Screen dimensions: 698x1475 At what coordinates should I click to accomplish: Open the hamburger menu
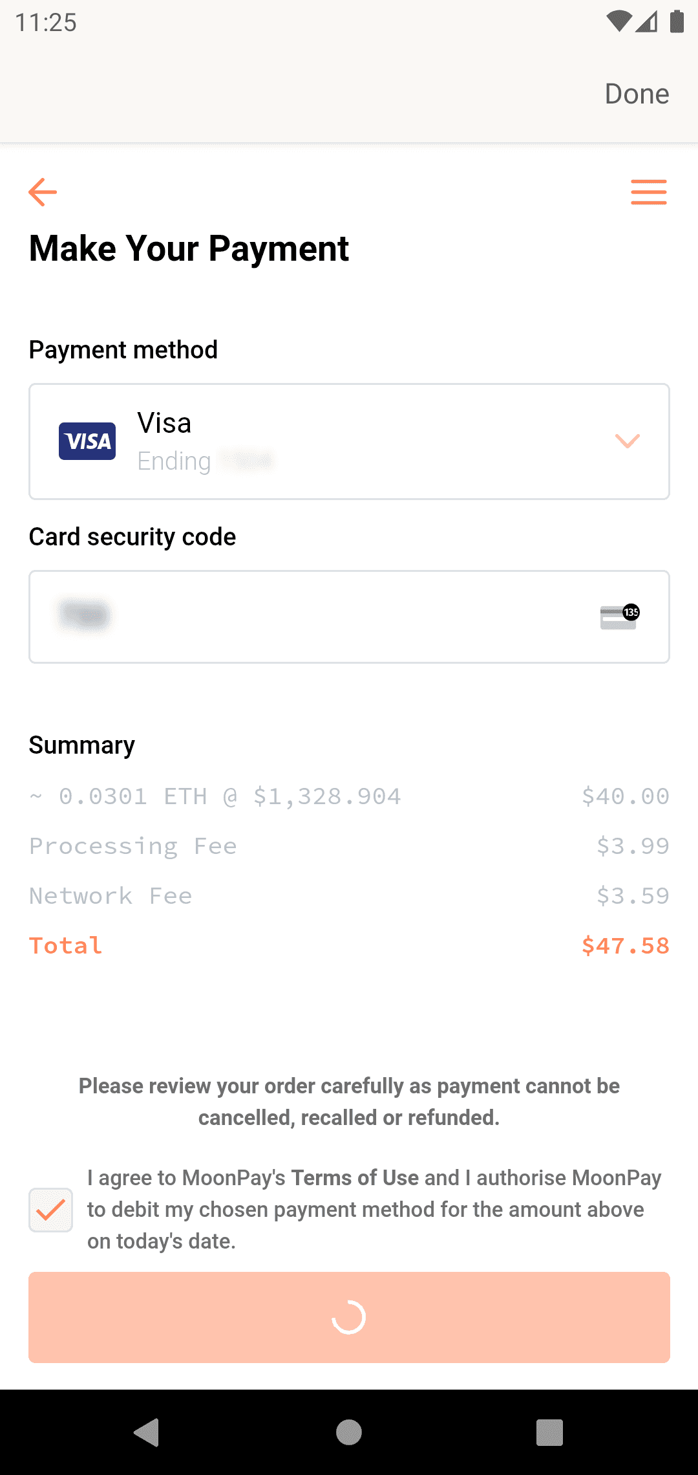648,192
